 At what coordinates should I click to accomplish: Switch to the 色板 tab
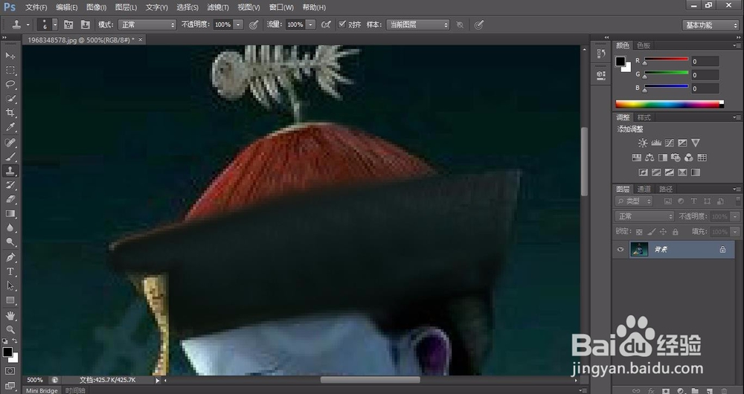644,45
